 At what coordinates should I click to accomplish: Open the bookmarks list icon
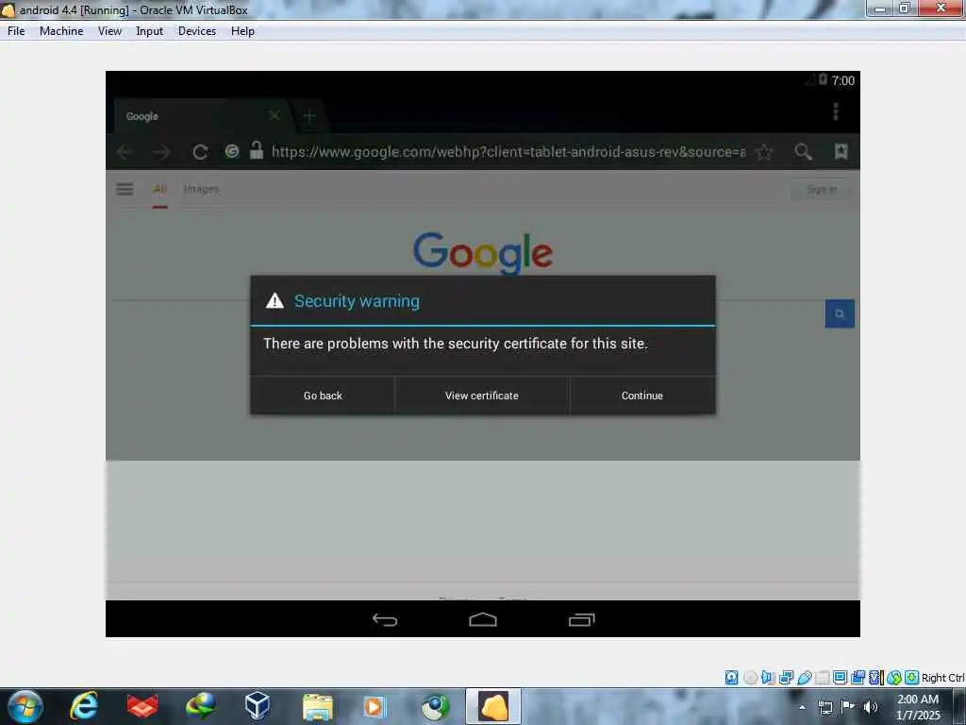point(841,152)
